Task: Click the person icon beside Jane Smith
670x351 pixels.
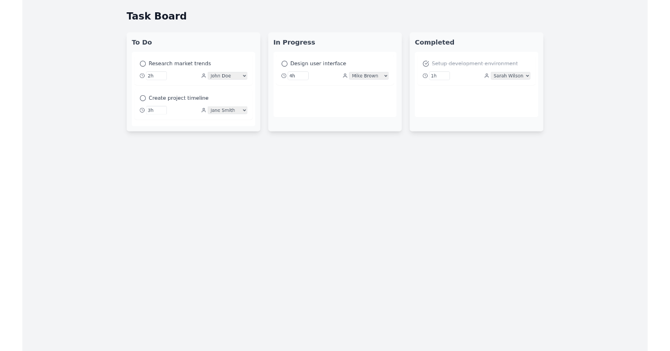Action: click(203, 110)
